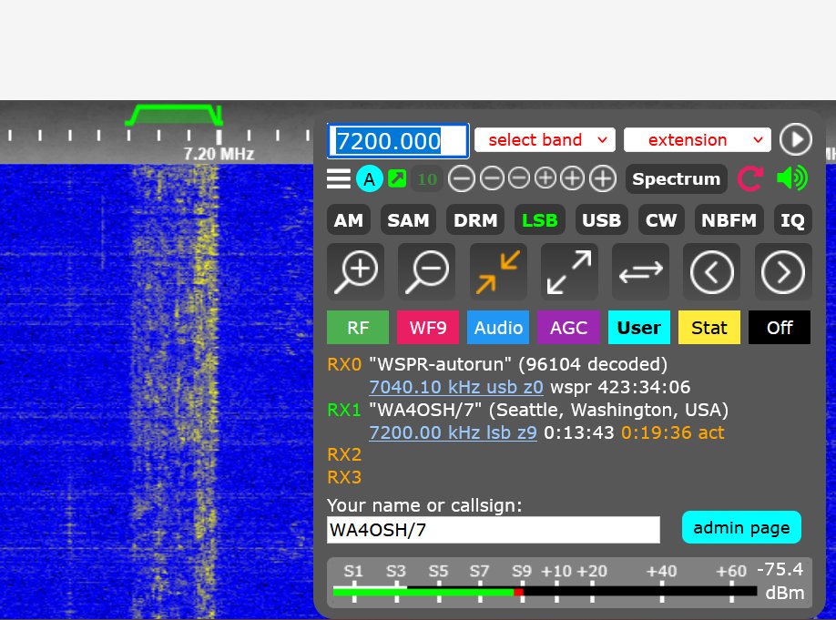Select SAM demodulation mode
This screenshot has height=620, width=836.
click(408, 219)
